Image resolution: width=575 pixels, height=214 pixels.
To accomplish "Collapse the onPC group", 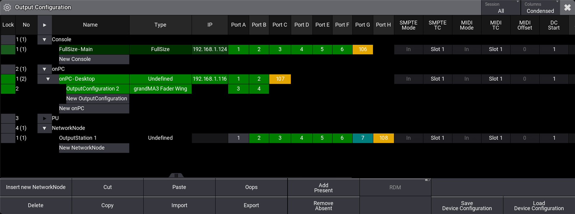I will (45, 69).
